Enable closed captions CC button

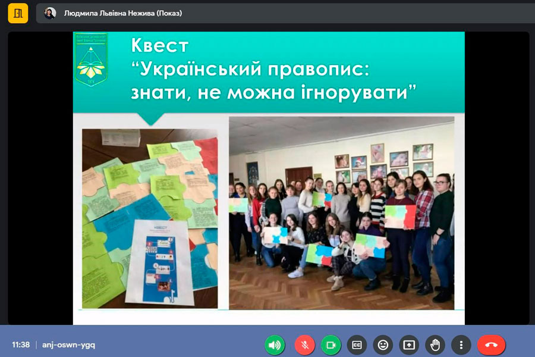(357, 345)
